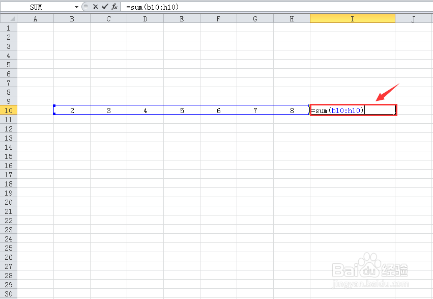Click the Select All corner button
433x299 pixels.
pos(9,19)
